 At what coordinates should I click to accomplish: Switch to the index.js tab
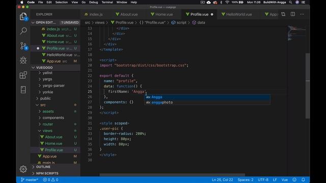coord(96,14)
